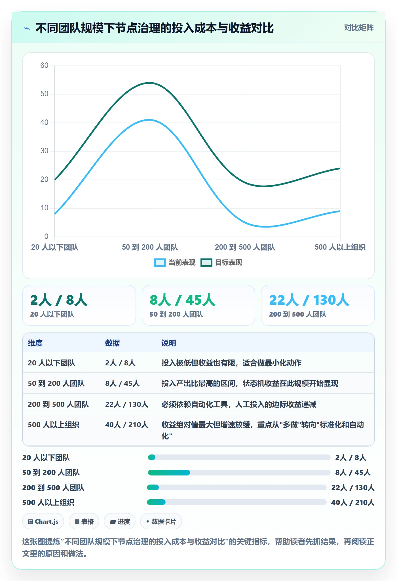Image resolution: width=397 pixels, height=581 pixels.
Task: Select the 对比矩阵 label in the header
Action: coord(359,28)
